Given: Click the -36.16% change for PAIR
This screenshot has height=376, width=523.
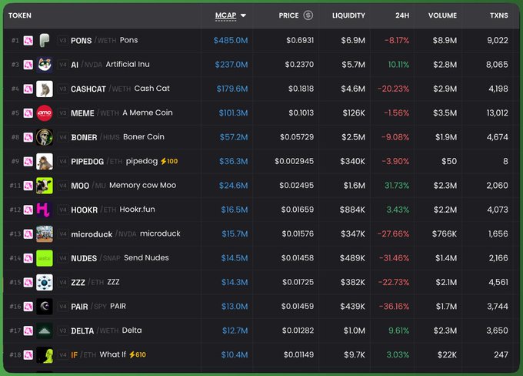Looking at the screenshot, I should coord(394,307).
